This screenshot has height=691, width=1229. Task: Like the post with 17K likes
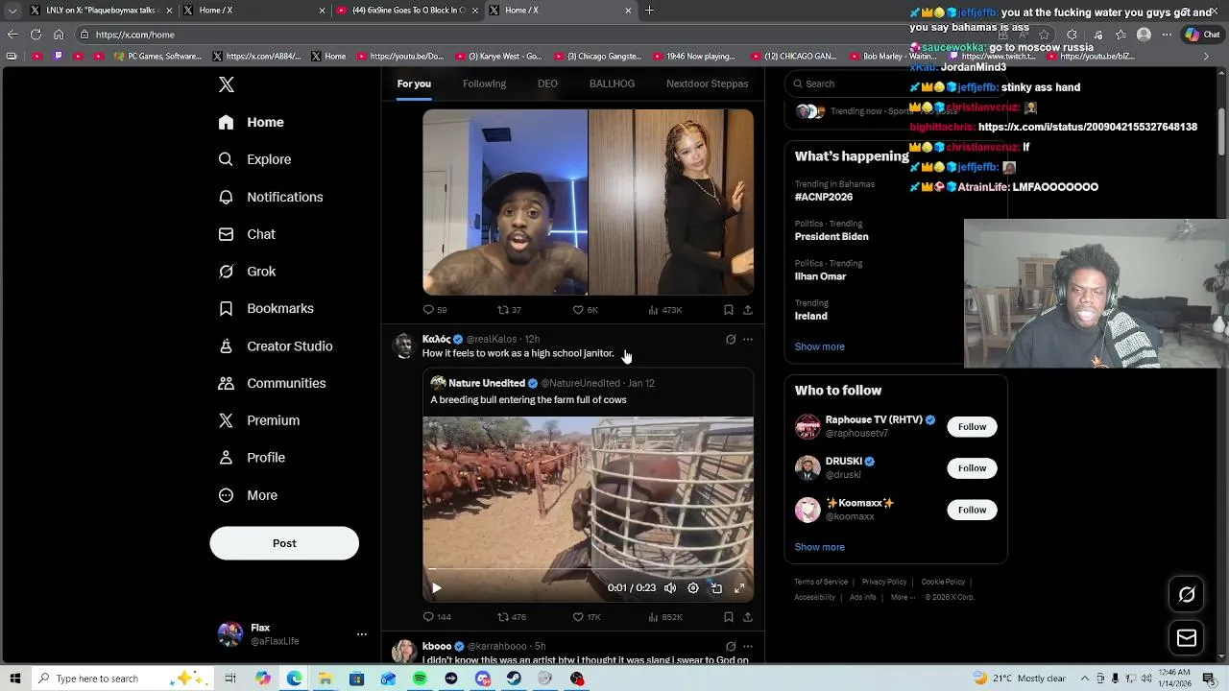[x=578, y=617]
